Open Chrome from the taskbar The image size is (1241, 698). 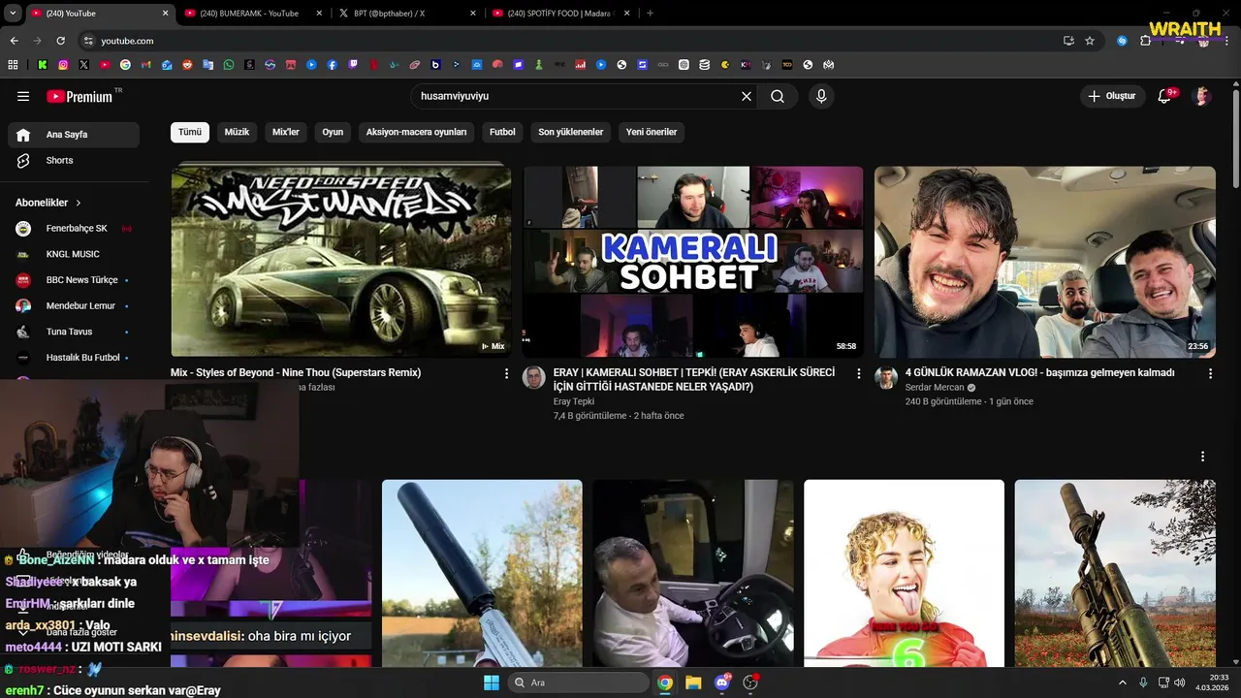pos(665,682)
